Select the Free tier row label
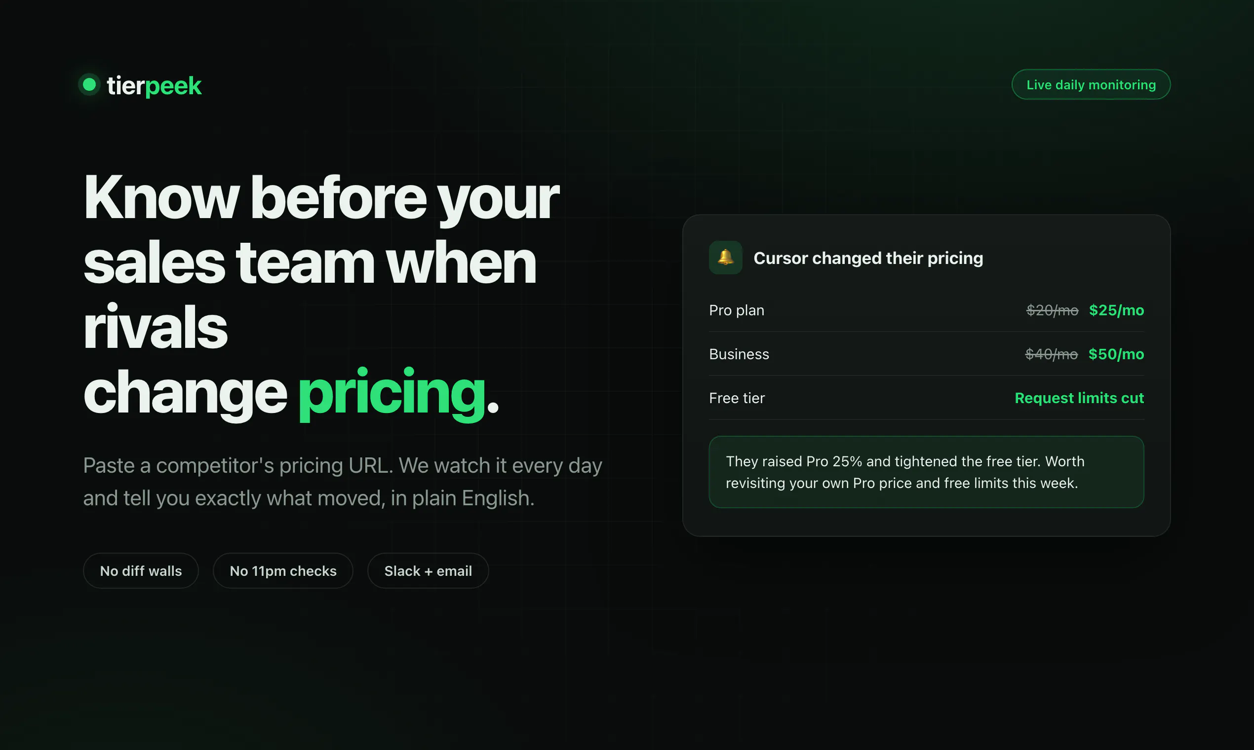Screen dimensions: 1254x750 [x=737, y=398]
